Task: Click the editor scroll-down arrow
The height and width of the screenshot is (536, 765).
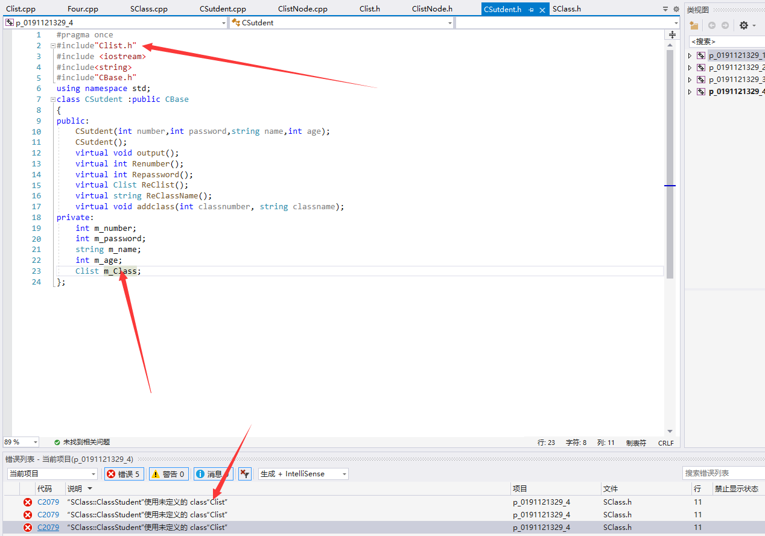Action: (x=670, y=431)
